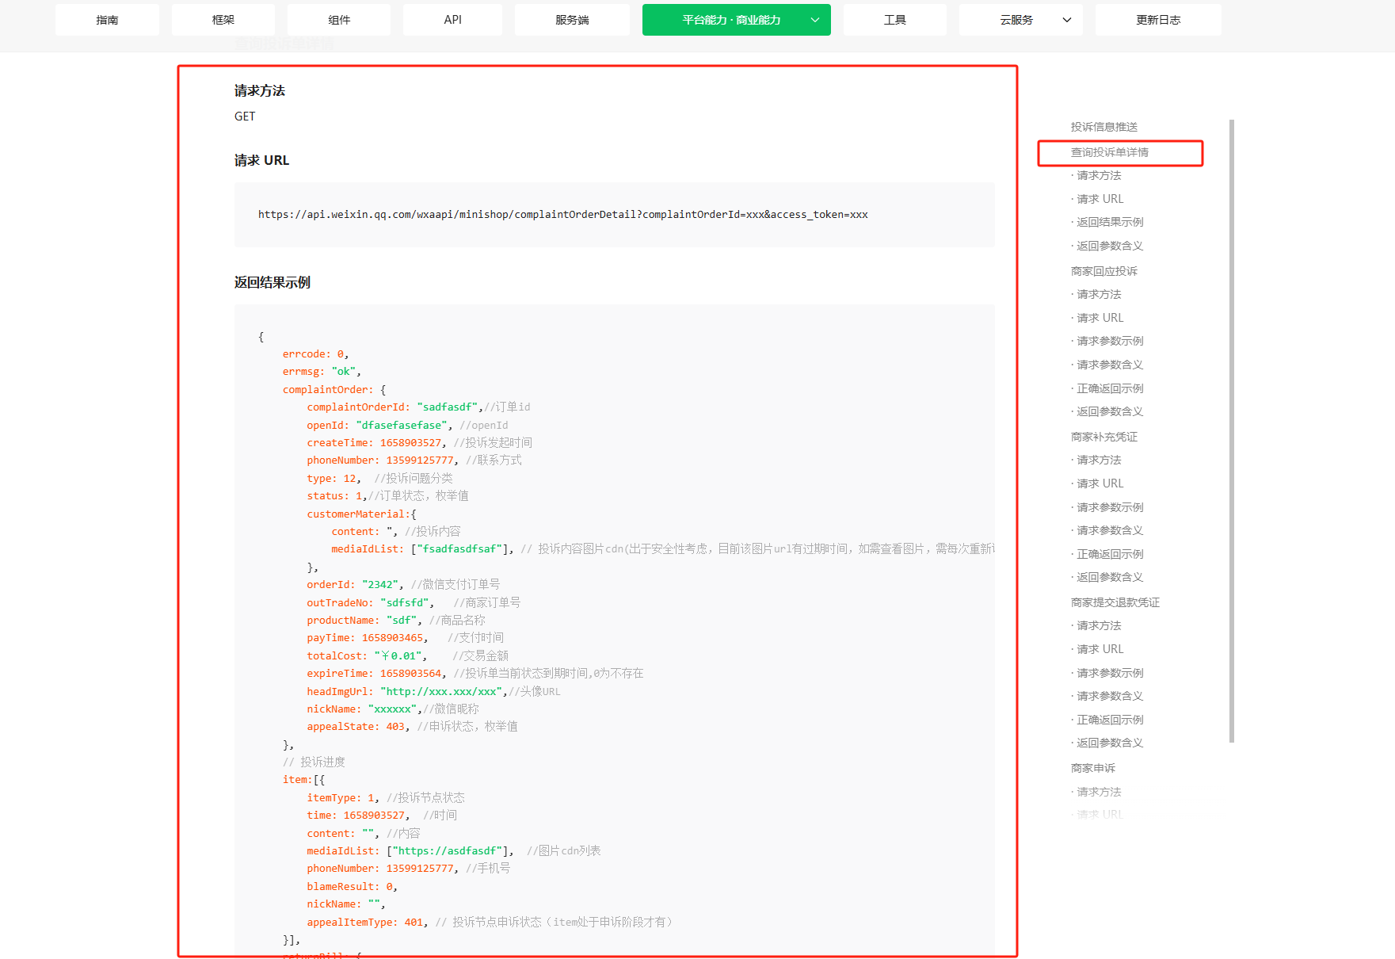Click the createTime 1658903527 code line
The image size is (1395, 959).
tap(420, 443)
